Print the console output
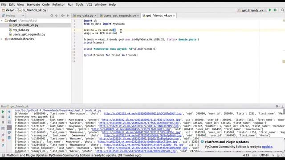 (9, 133)
